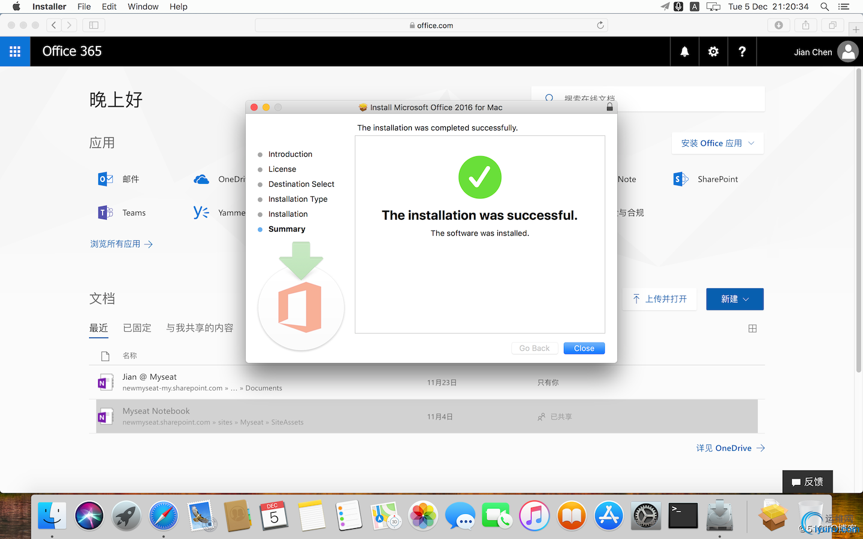Open the Installer menu
863x539 pixels.
[x=49, y=7]
